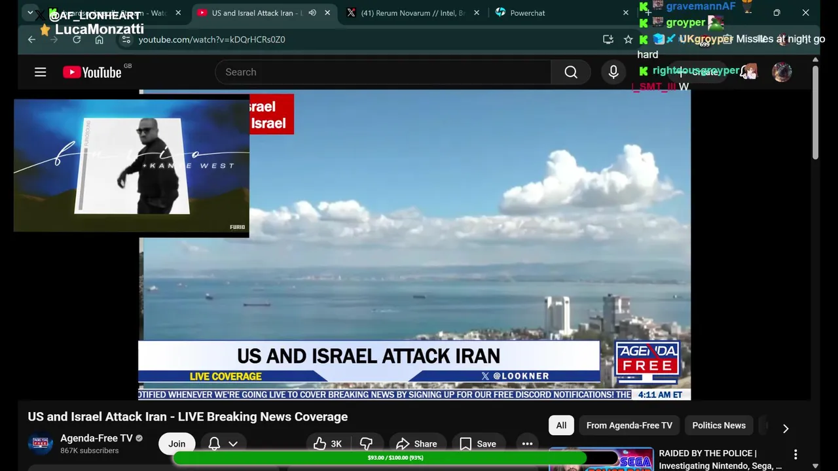This screenshot has height=471, width=838.
Task: Open the browser tab search dropdown
Action: point(30,12)
